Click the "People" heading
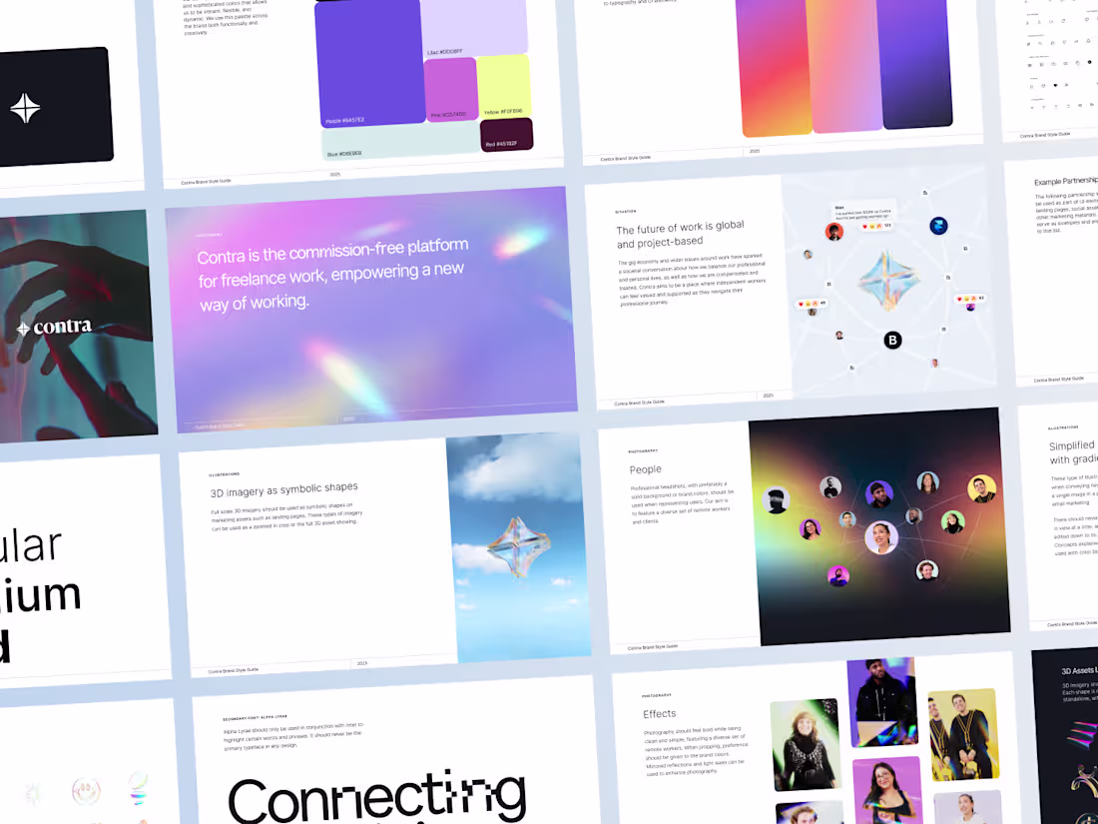This screenshot has height=824, width=1098. pyautogui.click(x=645, y=469)
